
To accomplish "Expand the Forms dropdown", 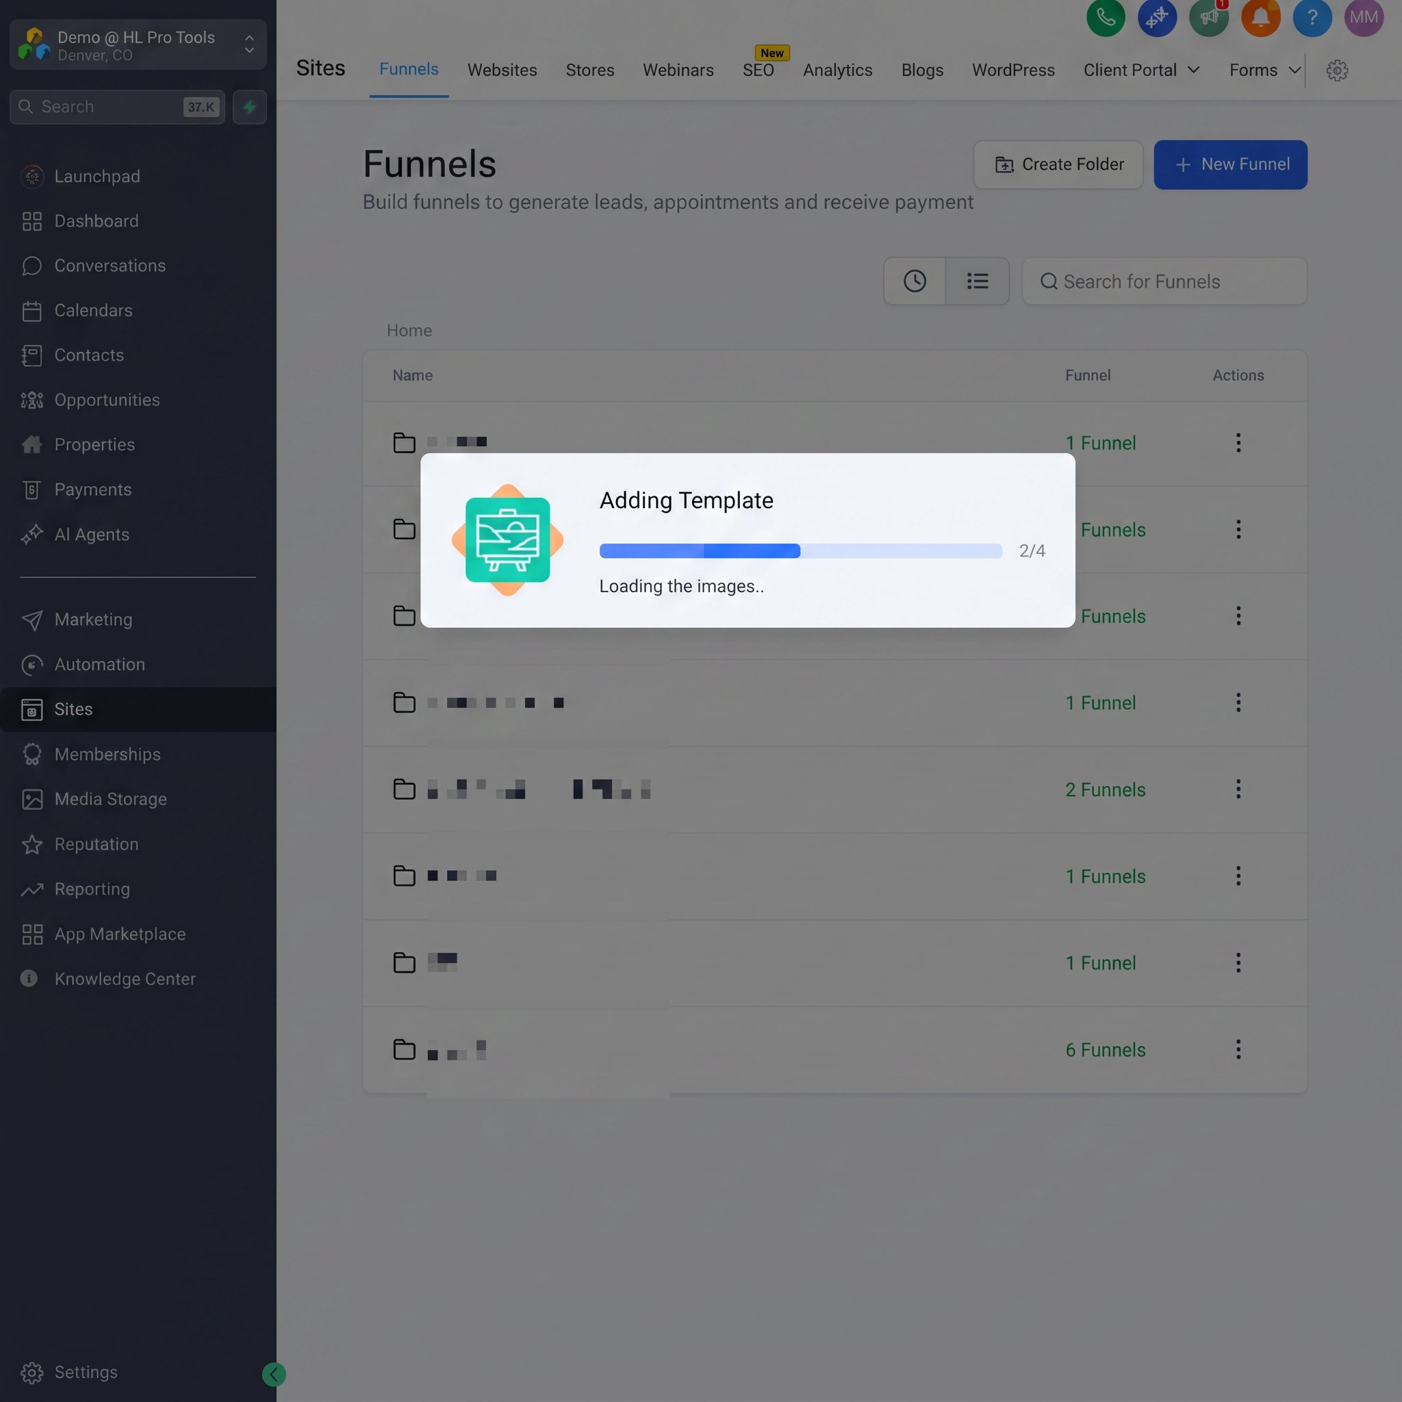I will [1264, 71].
